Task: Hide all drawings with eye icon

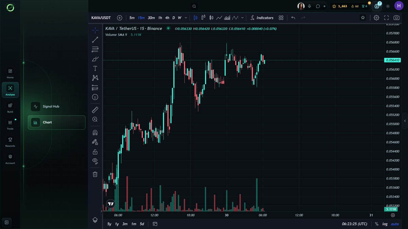Action: 95,161
